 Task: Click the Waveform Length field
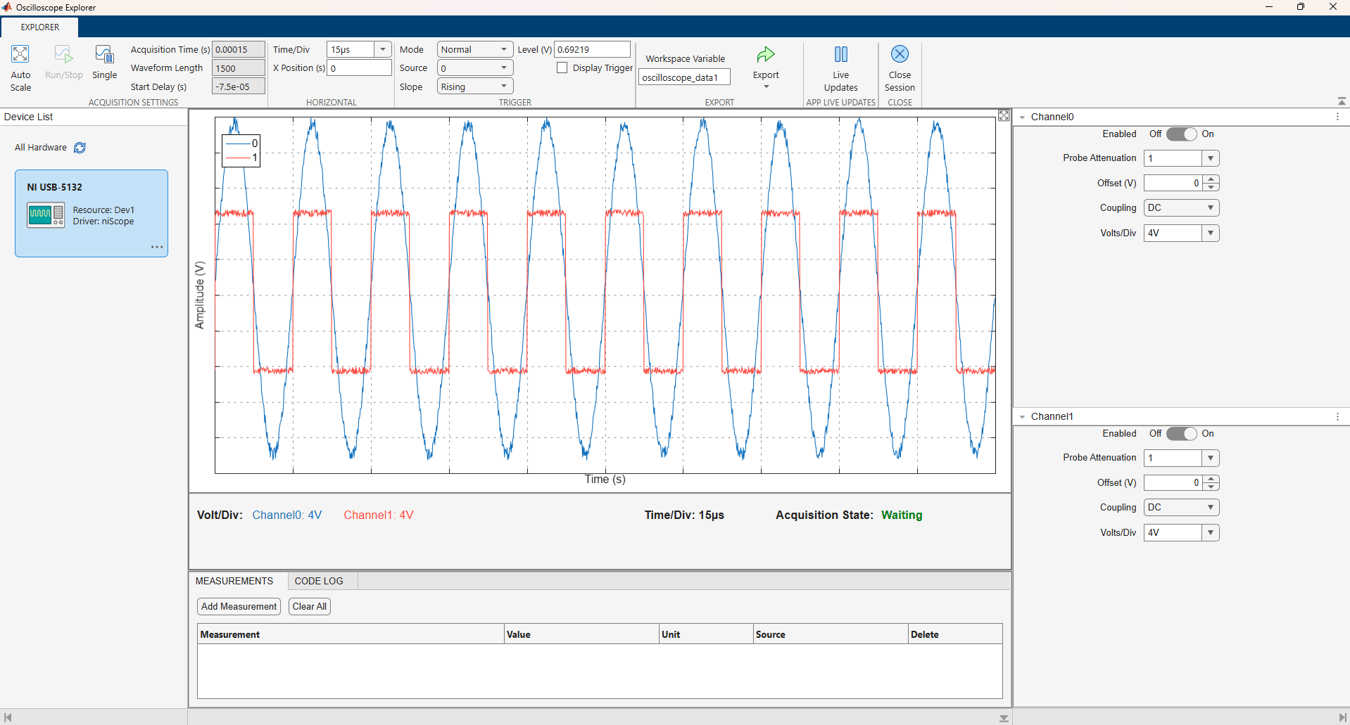pyautogui.click(x=239, y=68)
